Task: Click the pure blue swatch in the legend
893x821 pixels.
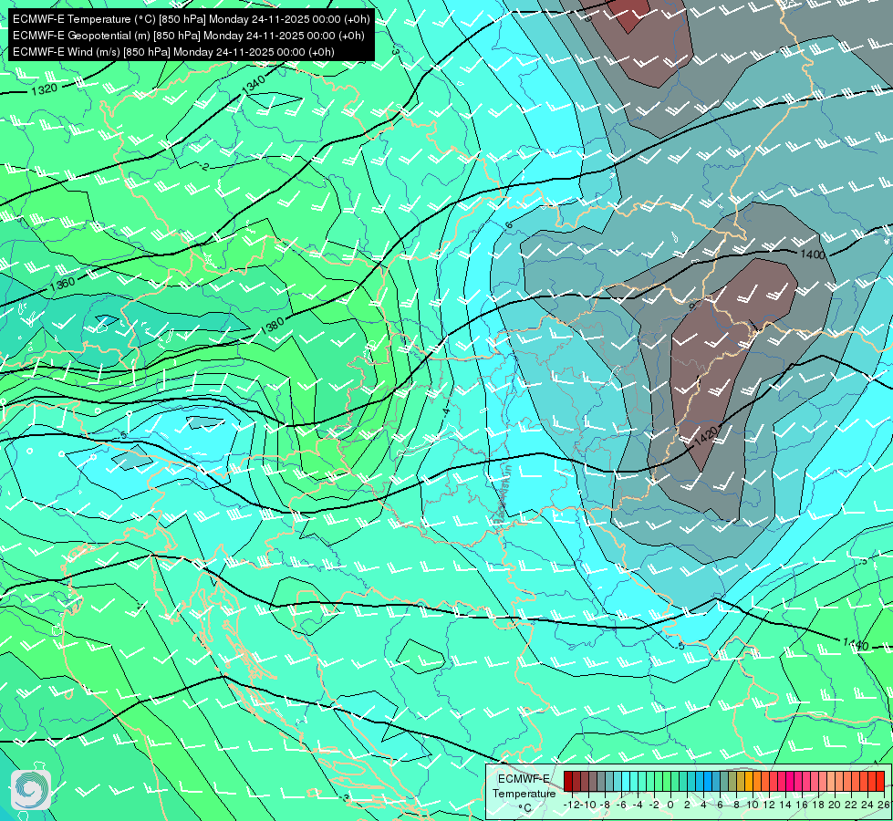Action: point(708,781)
